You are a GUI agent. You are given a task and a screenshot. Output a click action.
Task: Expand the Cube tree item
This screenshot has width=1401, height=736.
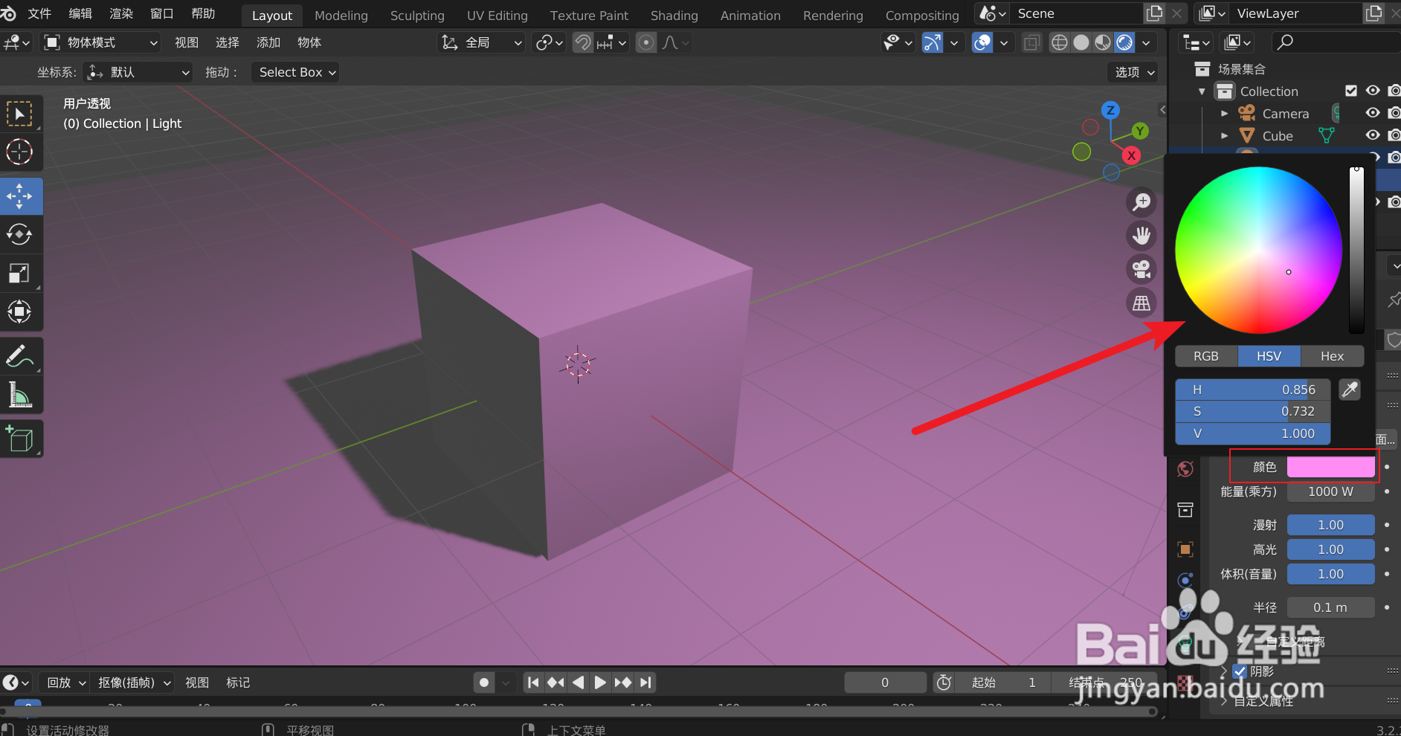1224,136
